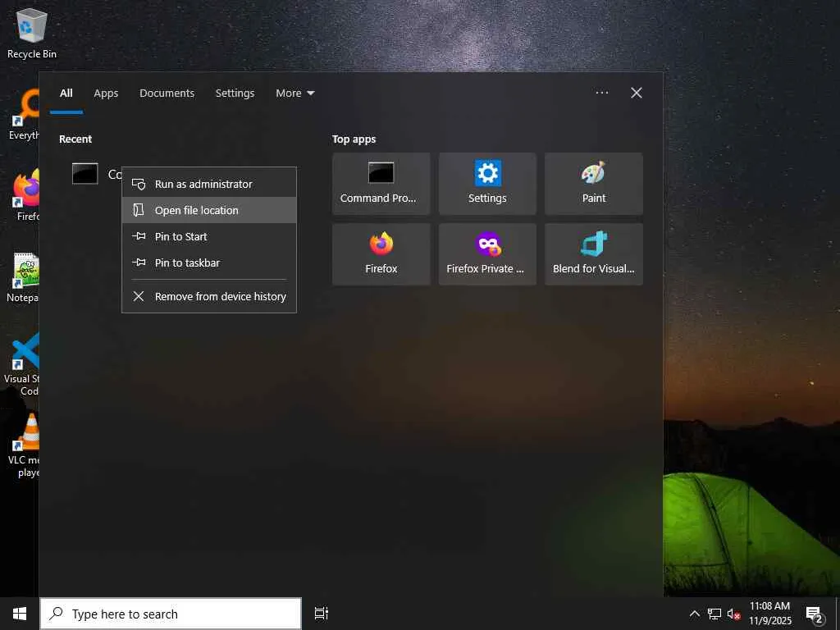Launch Settings from Top apps

pyautogui.click(x=487, y=184)
